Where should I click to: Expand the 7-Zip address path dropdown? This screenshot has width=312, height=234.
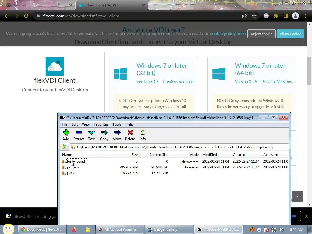point(286,147)
